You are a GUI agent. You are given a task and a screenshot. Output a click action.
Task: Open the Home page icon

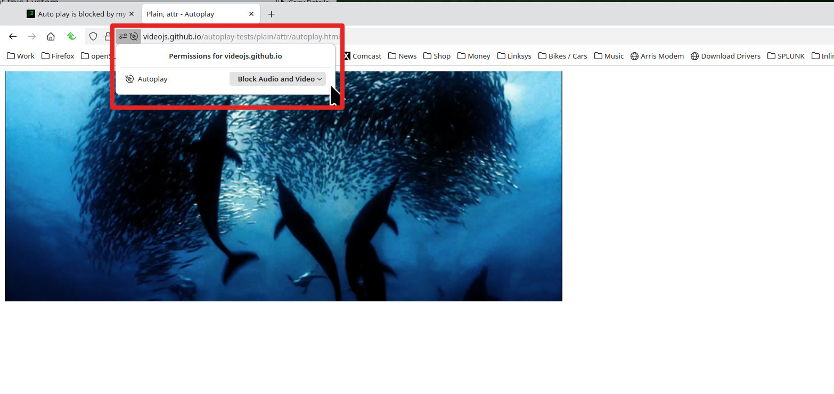pos(51,36)
